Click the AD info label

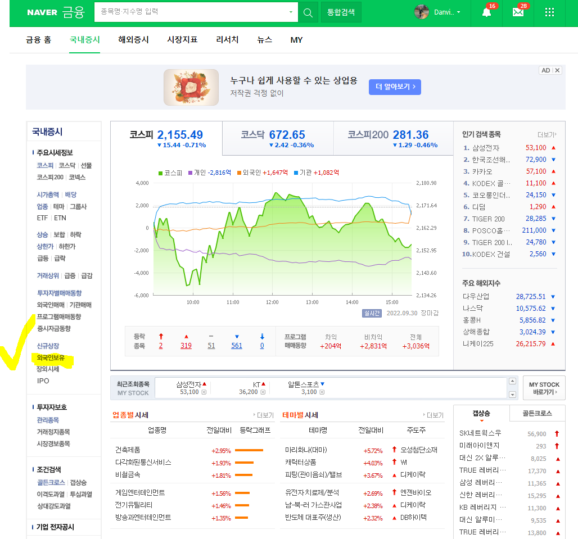(545, 70)
